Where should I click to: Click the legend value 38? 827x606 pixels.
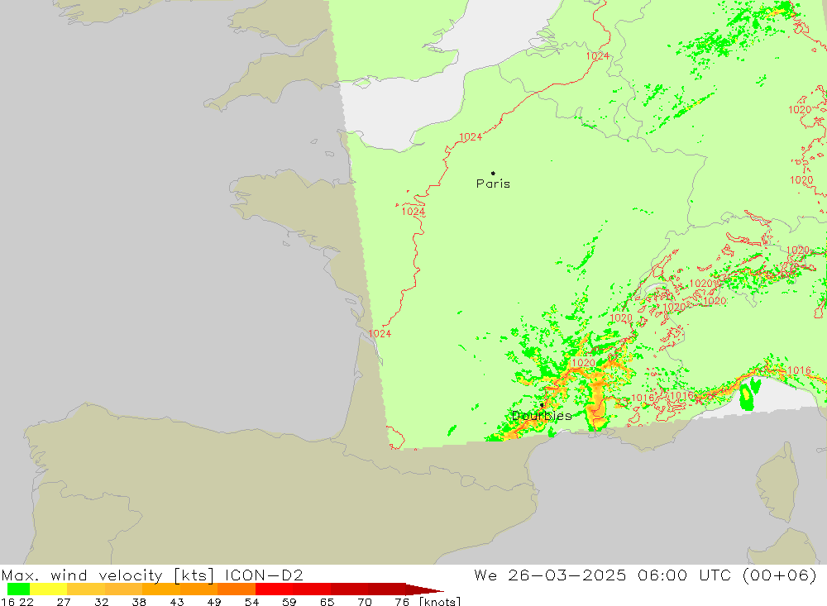click(x=139, y=602)
